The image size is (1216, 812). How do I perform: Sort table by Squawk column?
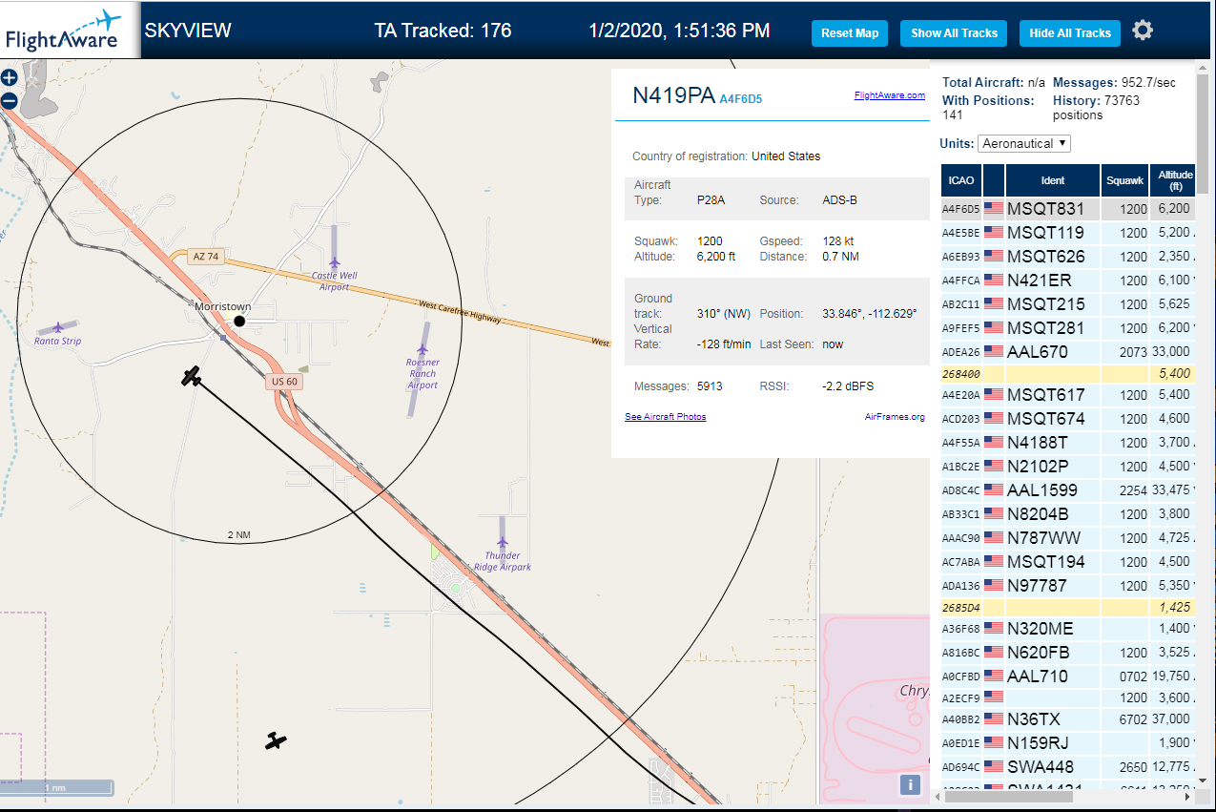click(1124, 179)
